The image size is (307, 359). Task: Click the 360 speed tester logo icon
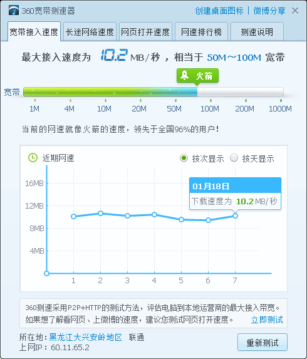pyautogui.click(x=14, y=11)
